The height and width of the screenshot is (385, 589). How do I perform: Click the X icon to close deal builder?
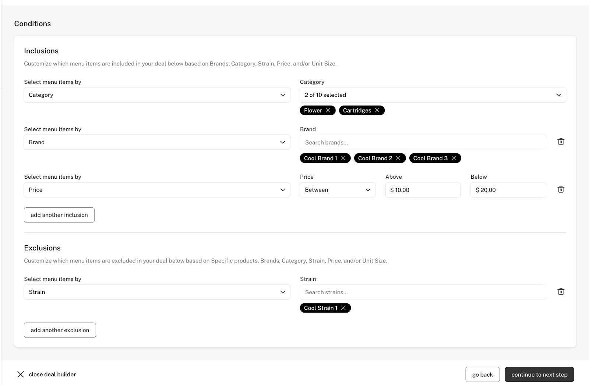tap(21, 374)
